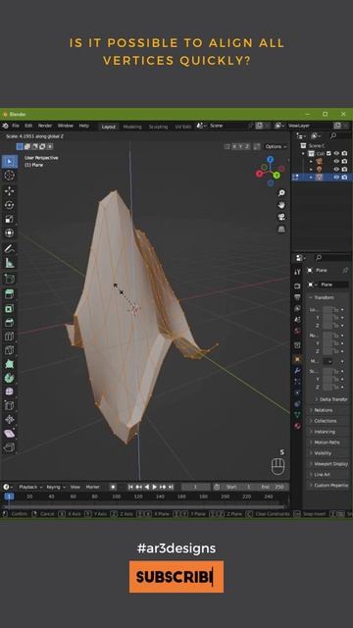Select the Shrink/Fatten tool
353x628 pixels.
click(9, 419)
